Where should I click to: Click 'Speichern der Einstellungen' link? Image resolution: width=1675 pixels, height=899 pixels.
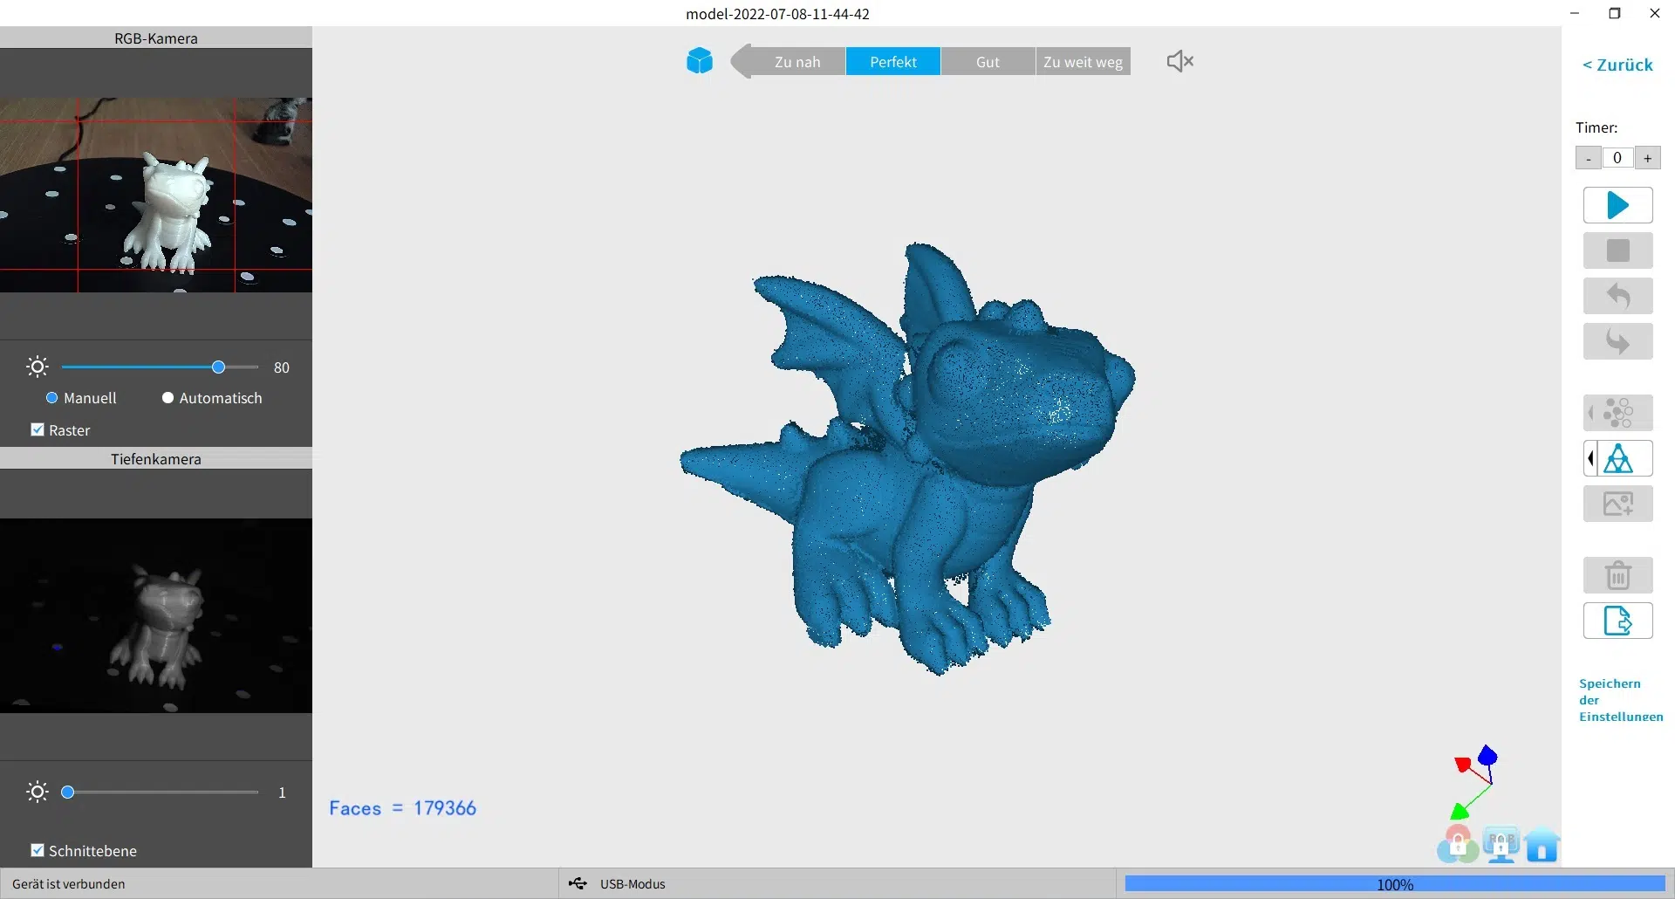1620,700
